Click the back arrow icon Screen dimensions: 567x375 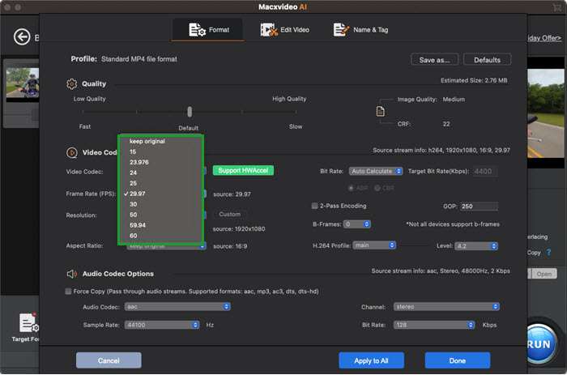[22, 37]
